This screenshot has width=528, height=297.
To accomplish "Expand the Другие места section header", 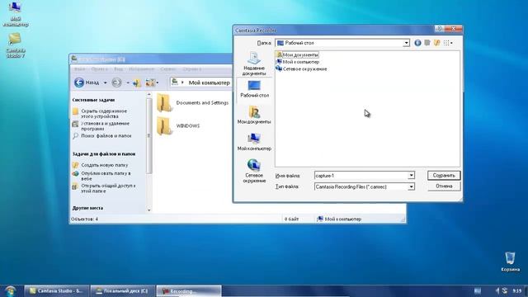I will pos(87,208).
